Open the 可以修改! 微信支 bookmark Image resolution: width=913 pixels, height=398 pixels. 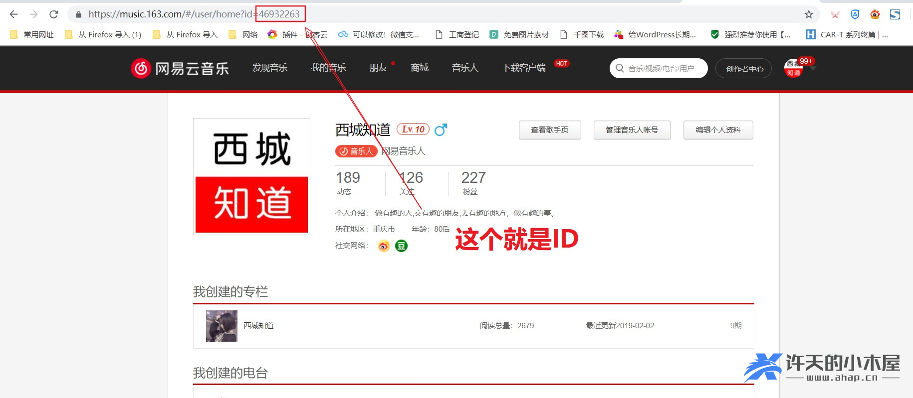379,34
